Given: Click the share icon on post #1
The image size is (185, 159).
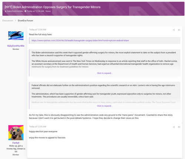Looking at the screenshot, I should click(x=174, y=30).
